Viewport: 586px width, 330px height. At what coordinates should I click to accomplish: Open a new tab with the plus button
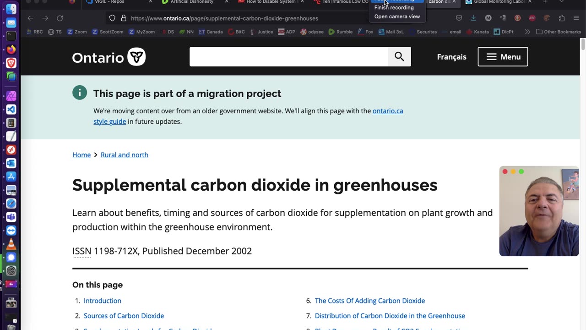tap(545, 2)
